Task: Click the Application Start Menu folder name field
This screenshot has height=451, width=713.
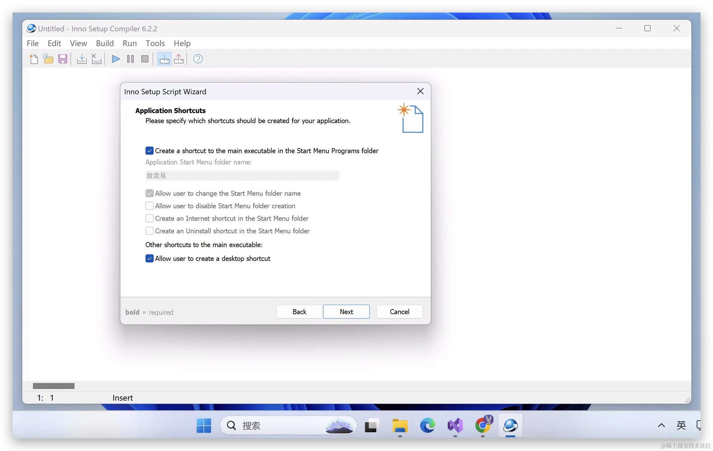Action: coord(242,175)
